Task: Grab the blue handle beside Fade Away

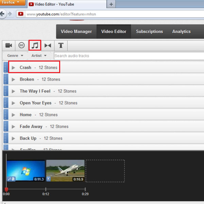Action: [x=6, y=126]
